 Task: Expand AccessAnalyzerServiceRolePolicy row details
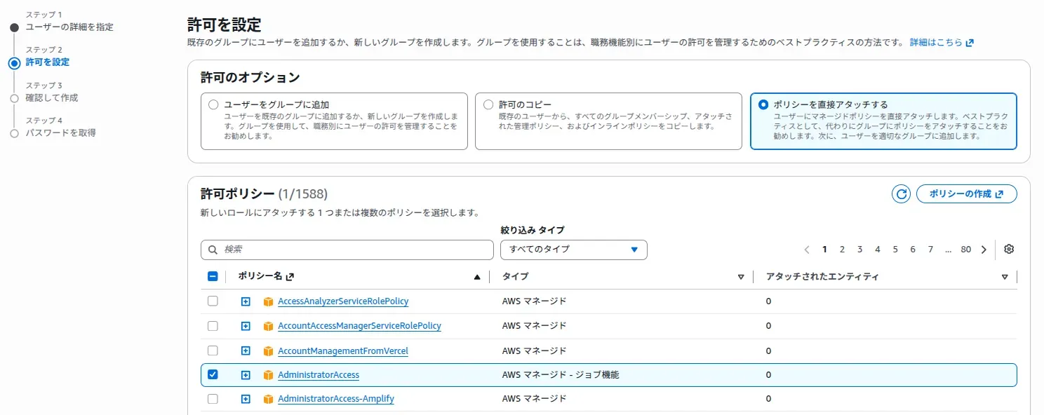[x=246, y=301]
